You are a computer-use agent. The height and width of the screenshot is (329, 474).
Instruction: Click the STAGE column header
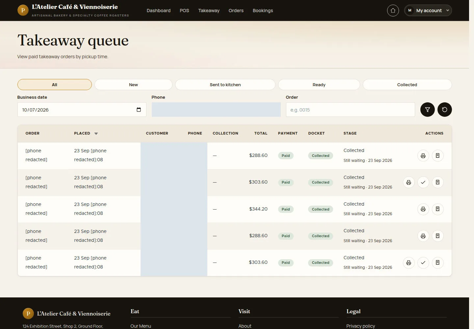350,133
